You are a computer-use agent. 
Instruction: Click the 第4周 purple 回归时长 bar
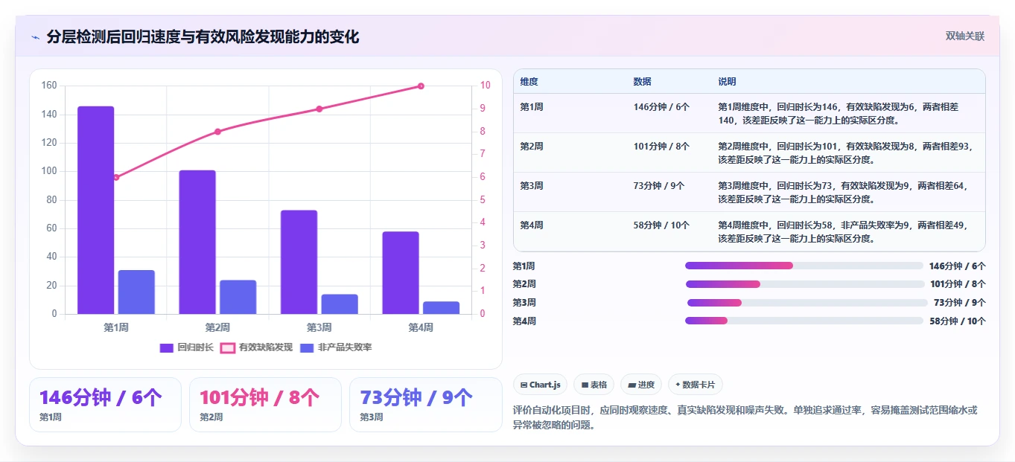tap(401, 273)
